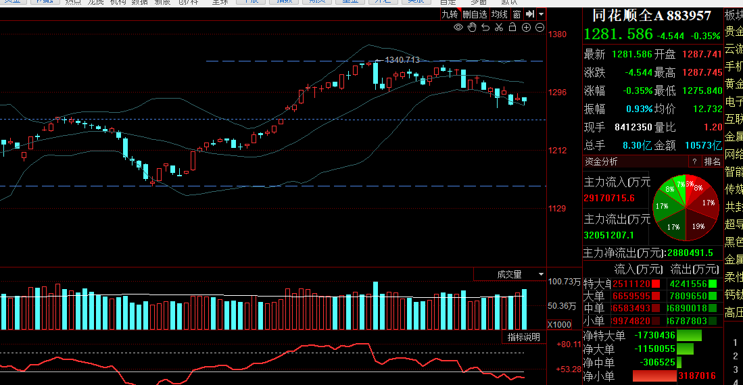The height and width of the screenshot is (385, 743).
Task: Click the arrow-to-bar collapse panel icon
Action: (x=530, y=15)
